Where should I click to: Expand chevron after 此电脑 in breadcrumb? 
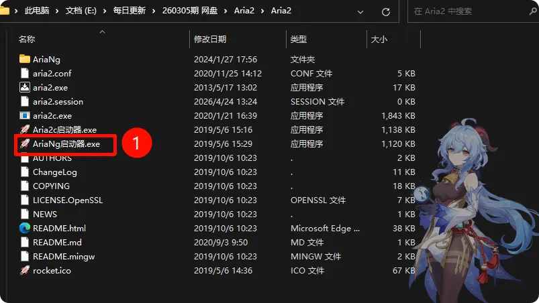click(57, 11)
